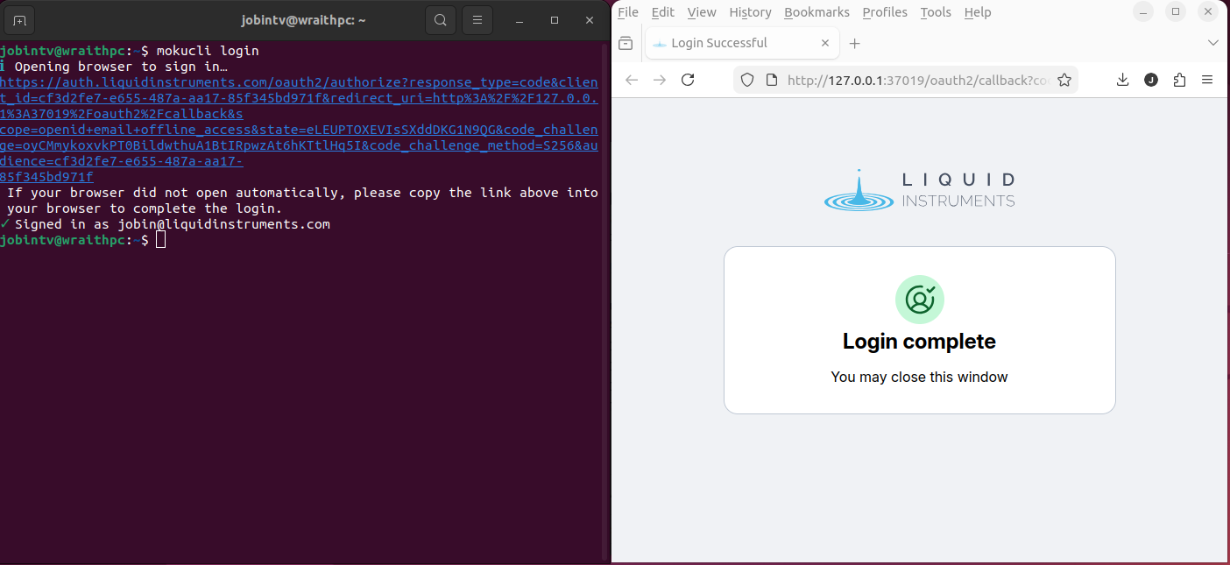
Task: Open the Firefox downloads panel
Action: 1122,80
